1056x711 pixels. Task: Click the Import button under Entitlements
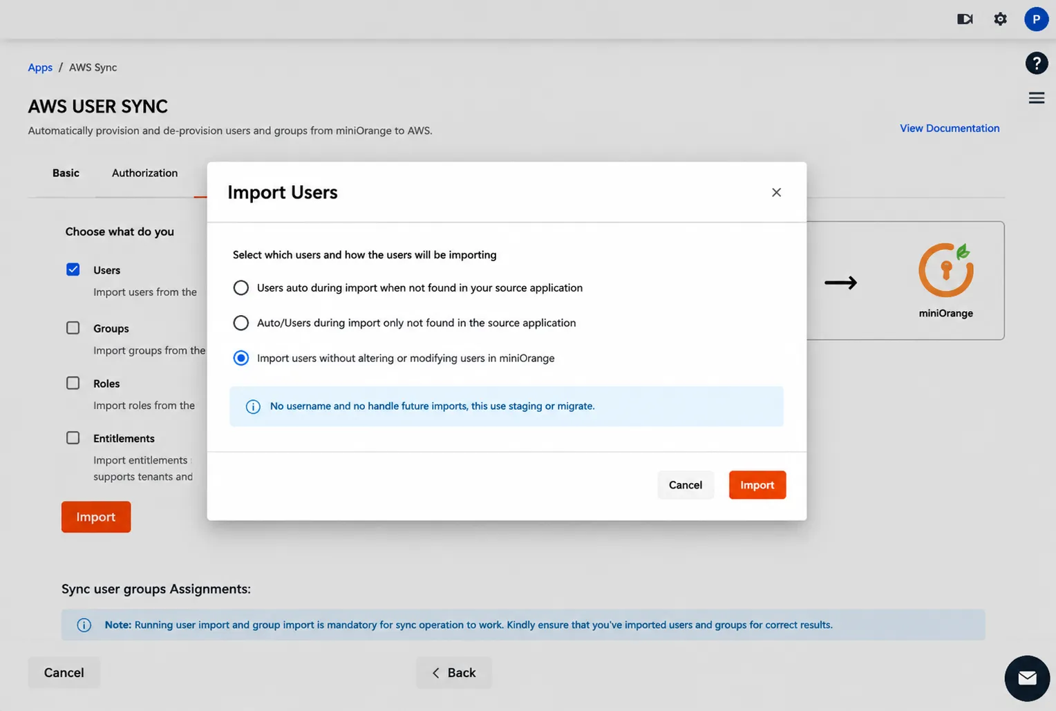tap(96, 517)
